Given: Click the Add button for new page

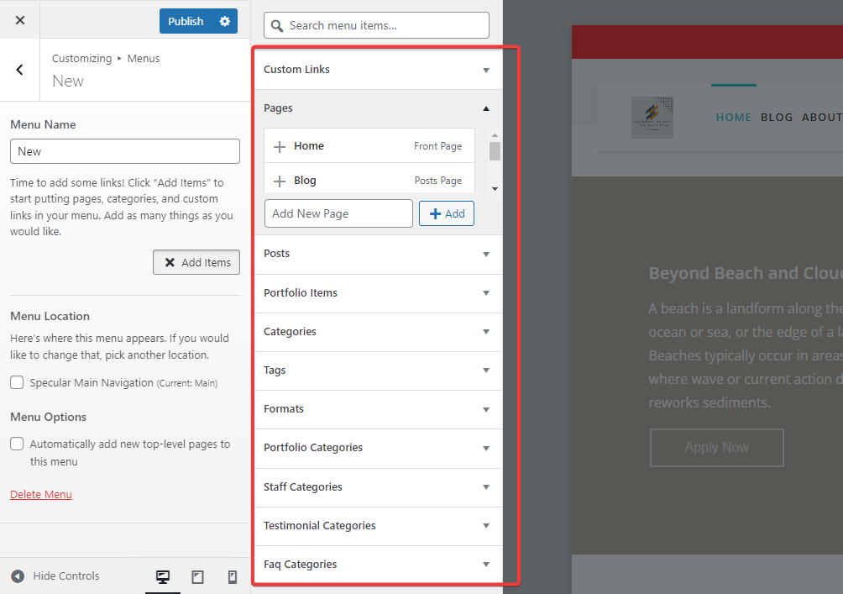Looking at the screenshot, I should tap(446, 213).
